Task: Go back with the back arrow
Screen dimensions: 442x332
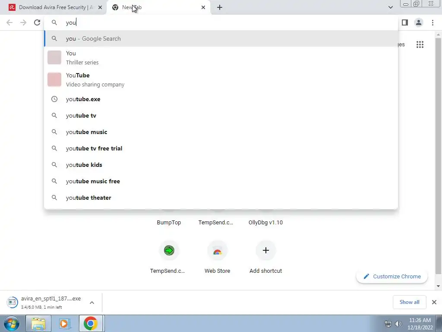Action: 9,22
